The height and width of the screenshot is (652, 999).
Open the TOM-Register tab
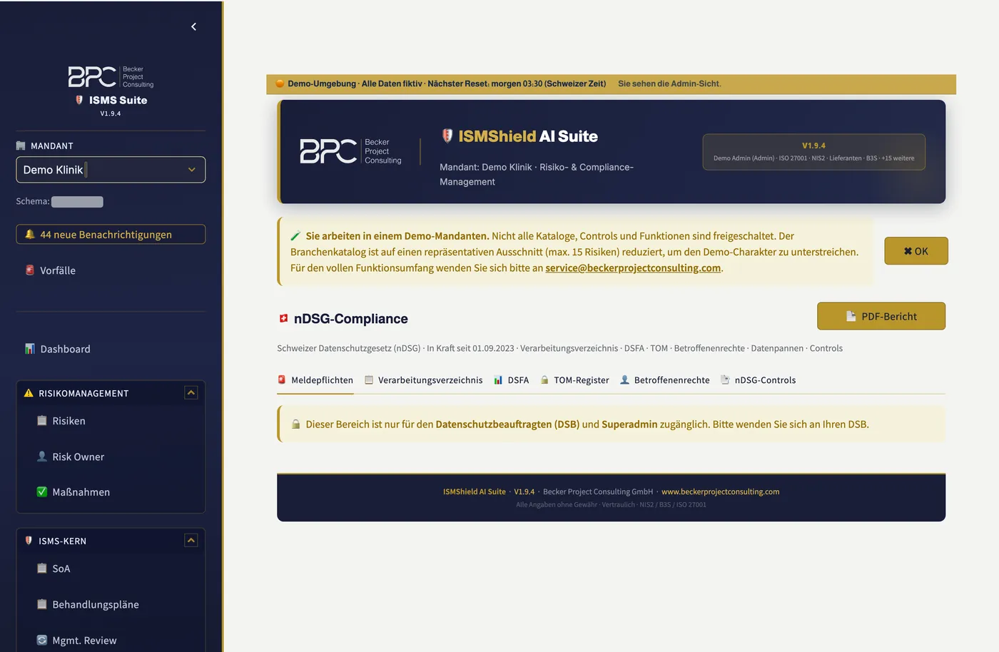(x=574, y=380)
